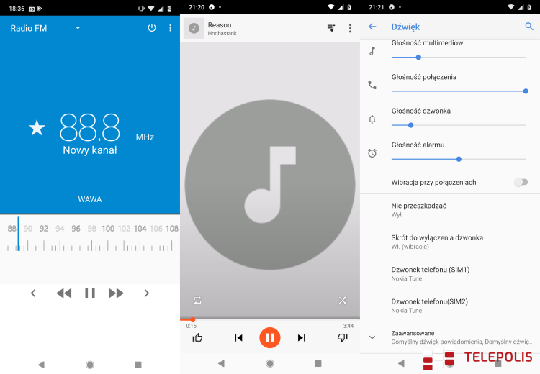The height and width of the screenshot is (374, 540).
Task: Toggle Wibracja przy połączeniach switch
Action: point(521,182)
